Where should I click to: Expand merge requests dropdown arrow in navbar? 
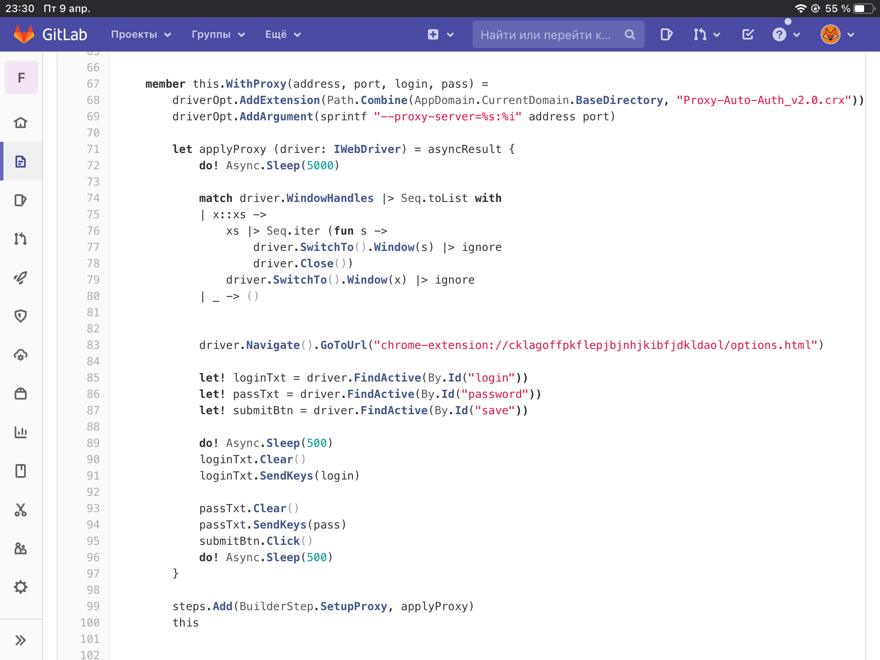coord(717,35)
